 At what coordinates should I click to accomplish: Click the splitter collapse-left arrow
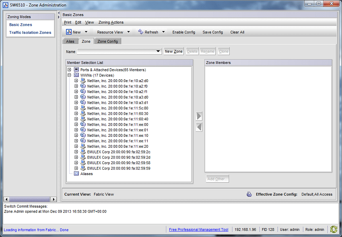pos(59,13)
